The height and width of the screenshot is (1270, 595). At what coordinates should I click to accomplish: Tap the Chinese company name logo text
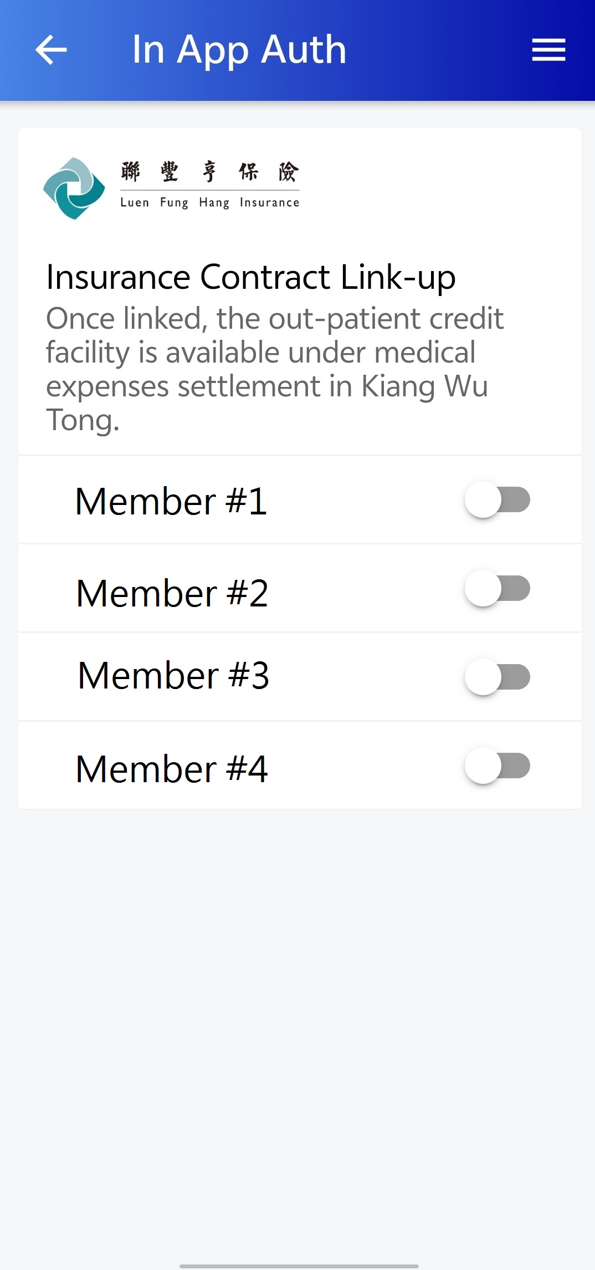(x=210, y=172)
